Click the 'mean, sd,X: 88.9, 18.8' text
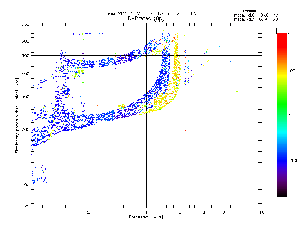Image resolution: width=308 pixels, height=231 pixels. pyautogui.click(x=256, y=19)
